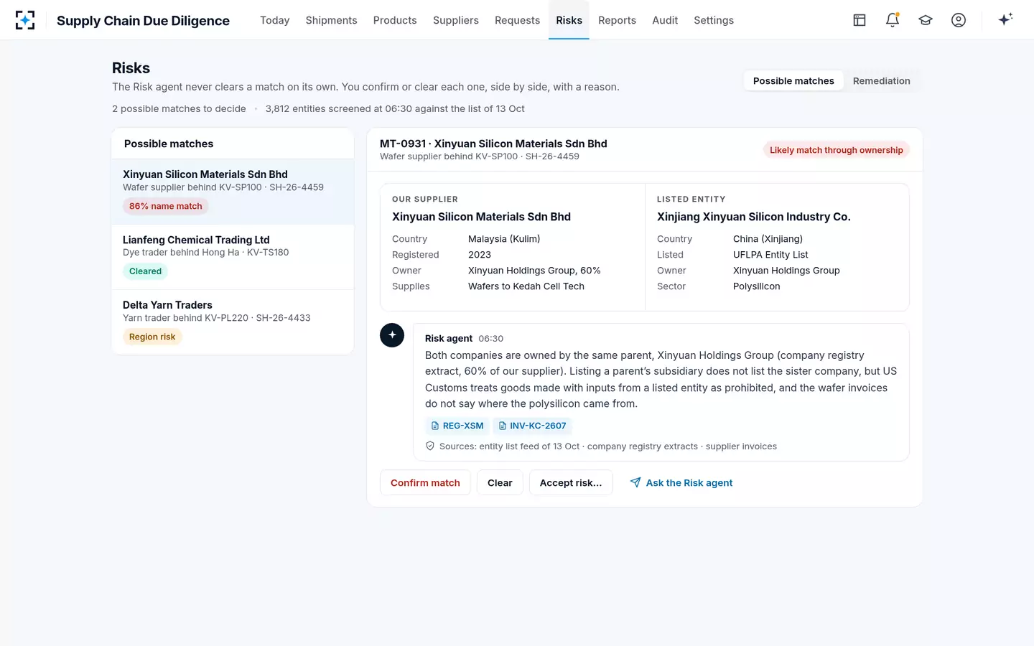Click the Supply Chain Due Diligence title

(143, 20)
